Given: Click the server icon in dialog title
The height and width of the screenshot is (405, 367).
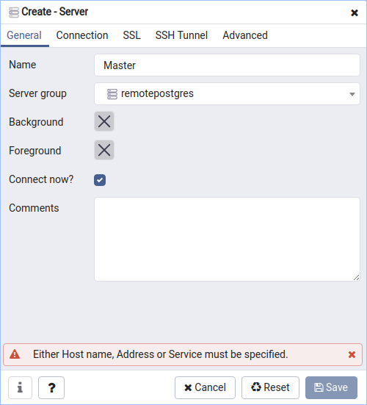Looking at the screenshot, I should click(14, 12).
